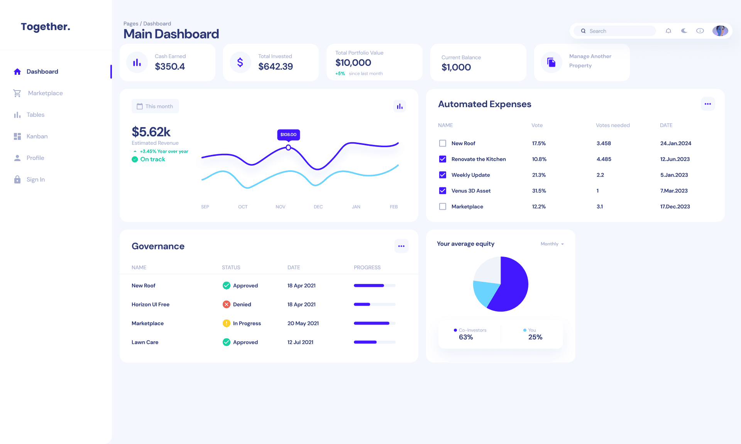
Task: Open the bar chart icon on revenue card
Action: (x=400, y=106)
